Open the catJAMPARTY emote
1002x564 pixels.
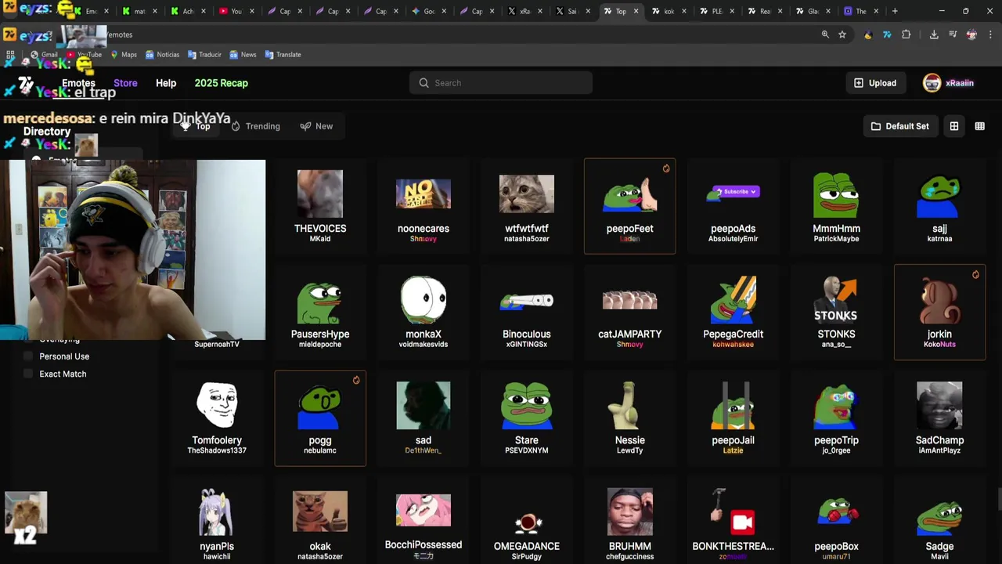coord(630,312)
